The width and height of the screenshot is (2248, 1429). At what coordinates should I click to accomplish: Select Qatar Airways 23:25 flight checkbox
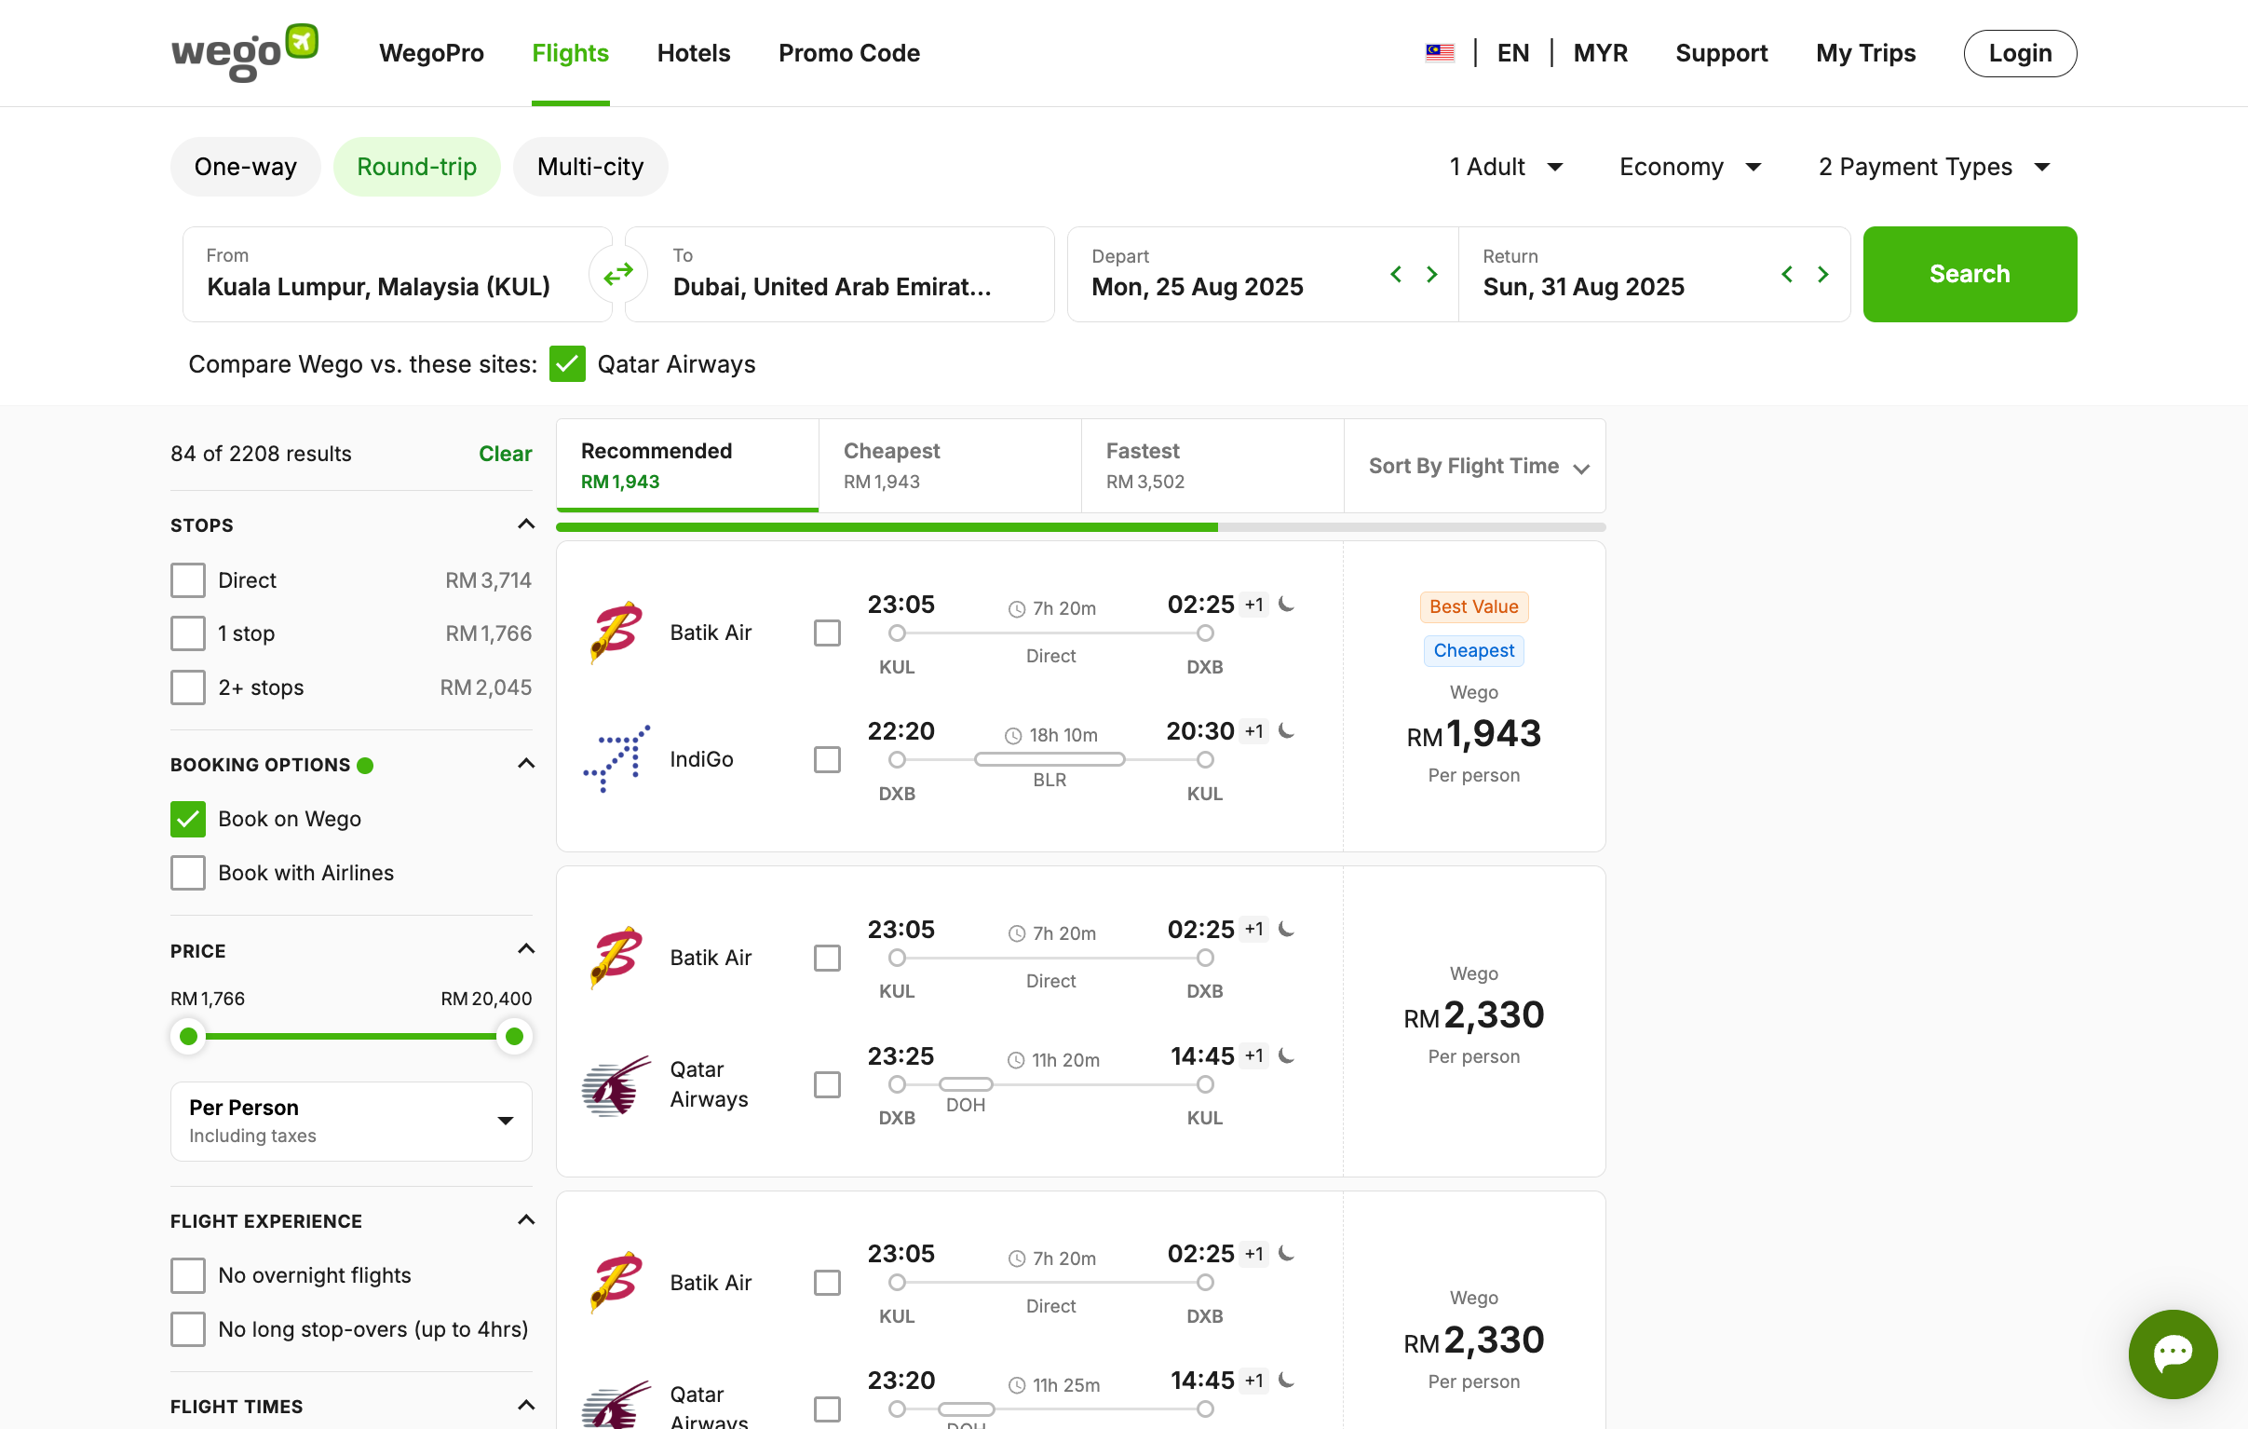(827, 1084)
